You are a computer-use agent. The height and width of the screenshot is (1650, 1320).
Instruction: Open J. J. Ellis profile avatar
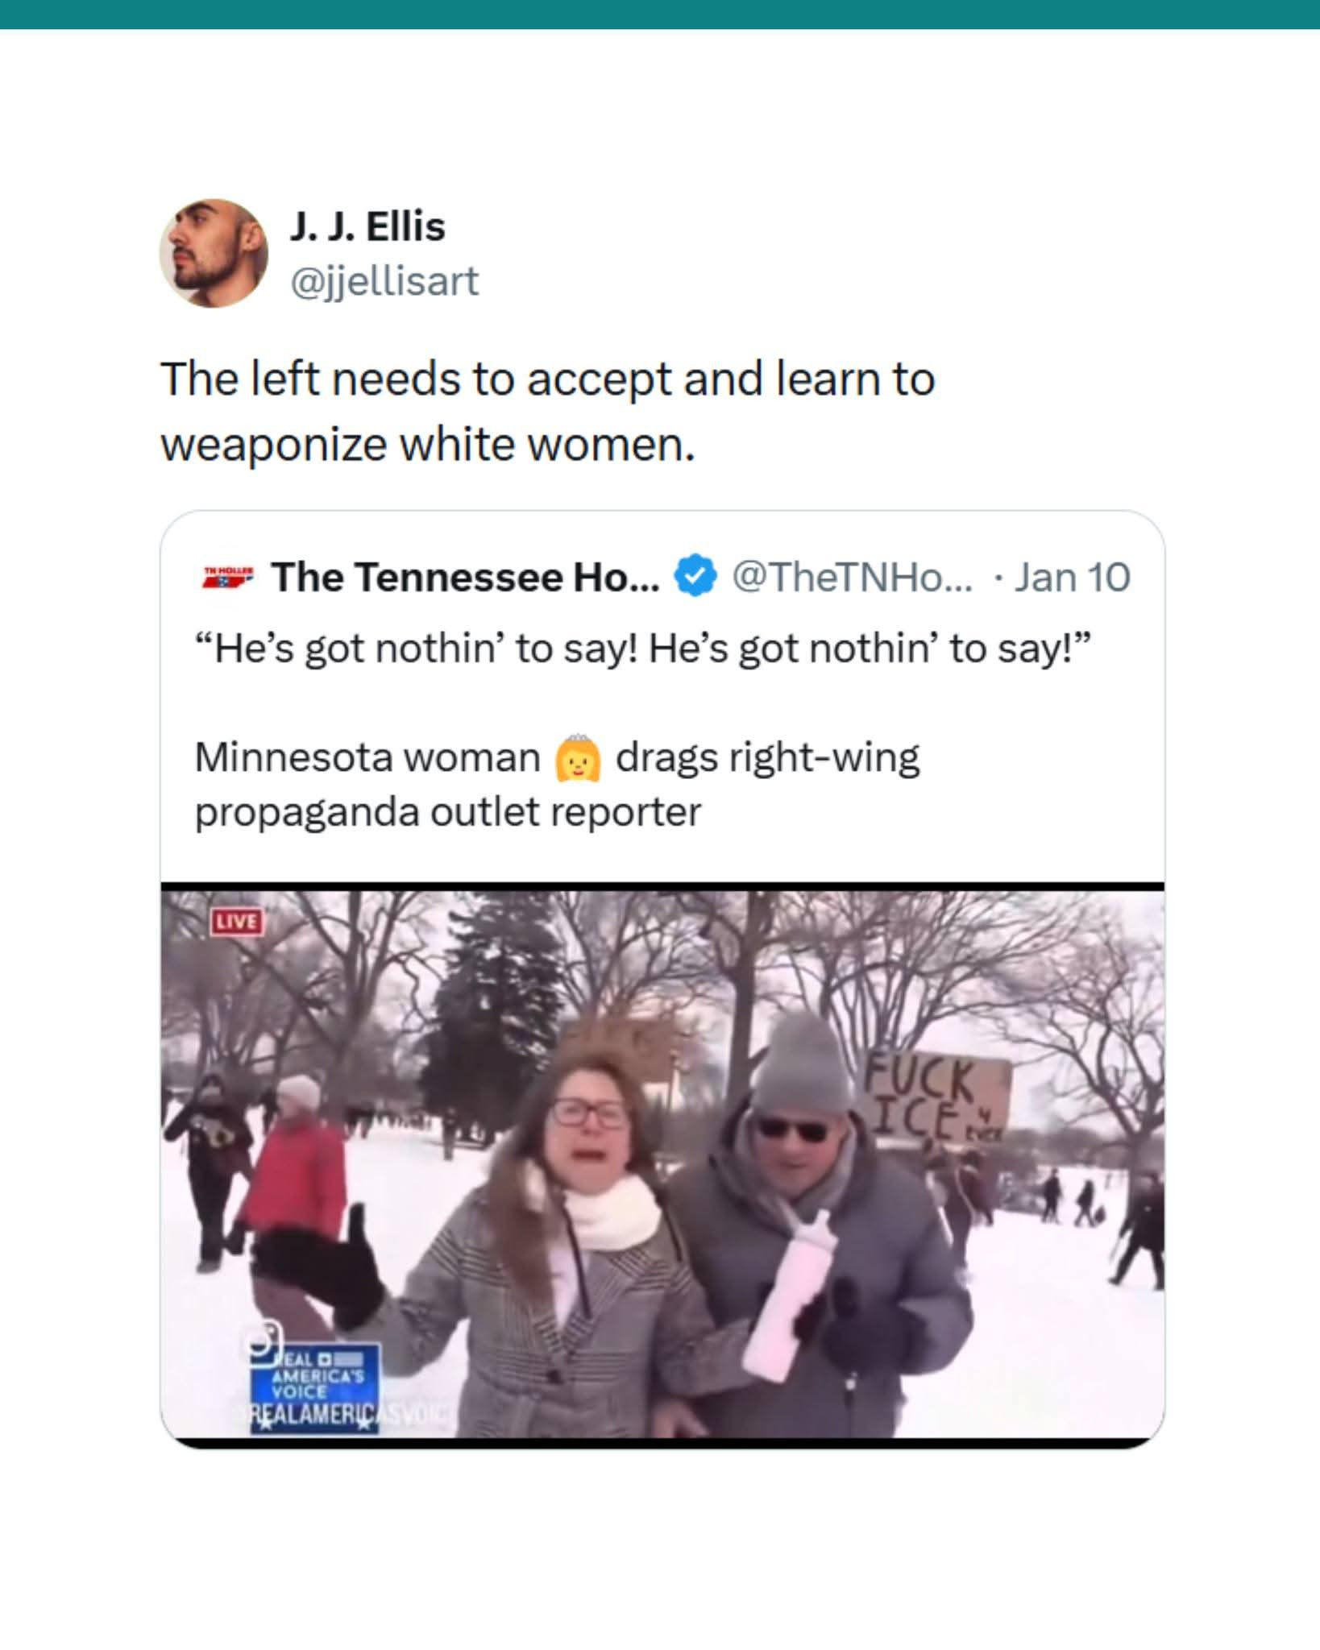point(214,253)
